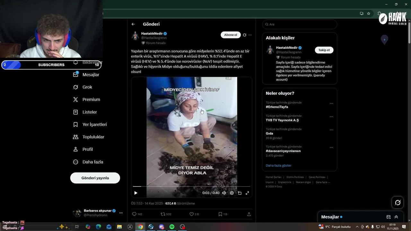Expand the footer Daha fazla menu
The image size is (411, 231).
323,182
